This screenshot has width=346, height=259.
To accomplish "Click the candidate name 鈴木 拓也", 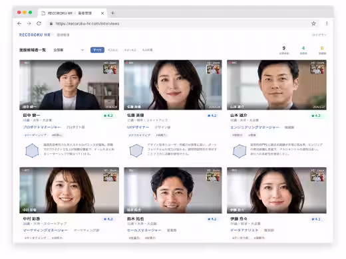I will pos(136,218).
